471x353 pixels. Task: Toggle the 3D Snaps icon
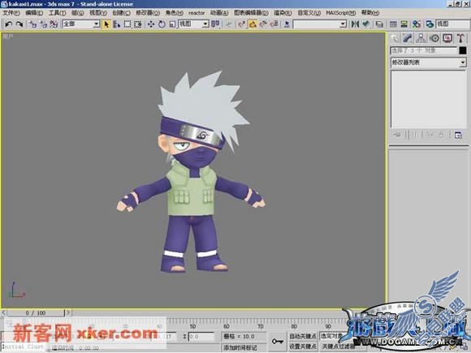point(242,24)
